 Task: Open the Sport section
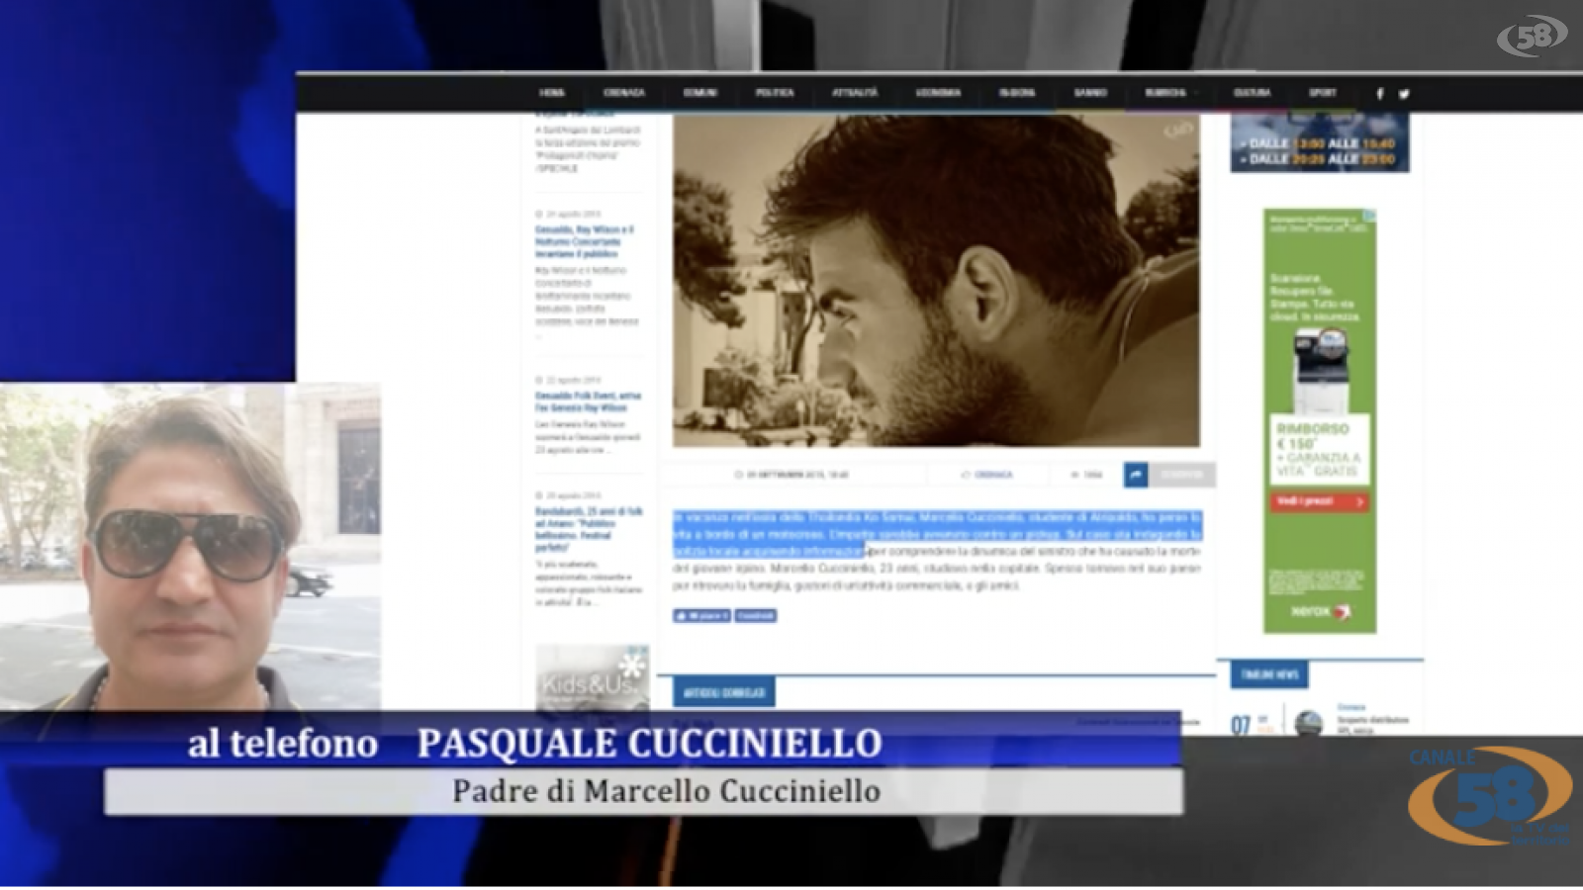[x=1323, y=93]
